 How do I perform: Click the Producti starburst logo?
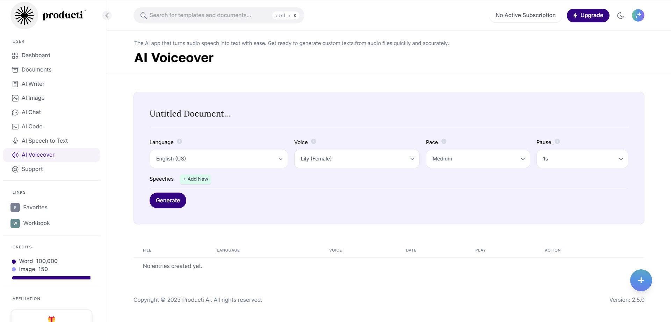tap(24, 16)
